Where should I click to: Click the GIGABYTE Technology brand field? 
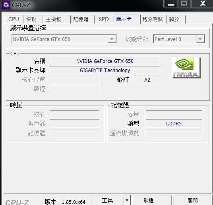[105, 70]
